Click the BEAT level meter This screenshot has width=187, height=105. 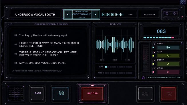119,67
